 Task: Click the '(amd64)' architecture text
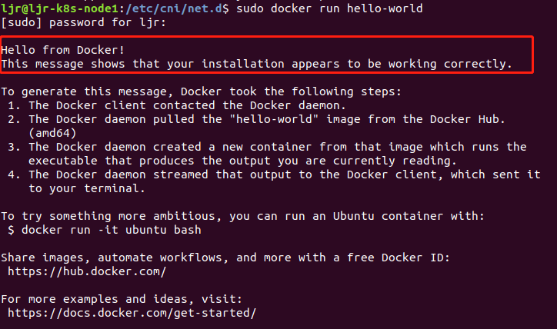pyautogui.click(x=54, y=133)
